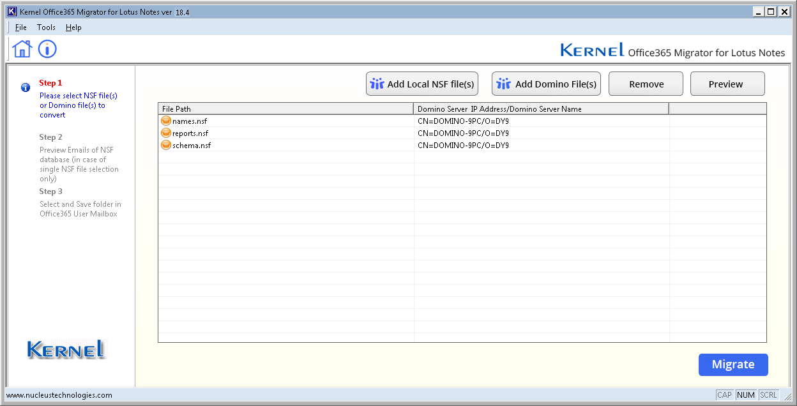The image size is (797, 406).
Task: Go to the Home icon in toolbar
Action: [x=22, y=49]
